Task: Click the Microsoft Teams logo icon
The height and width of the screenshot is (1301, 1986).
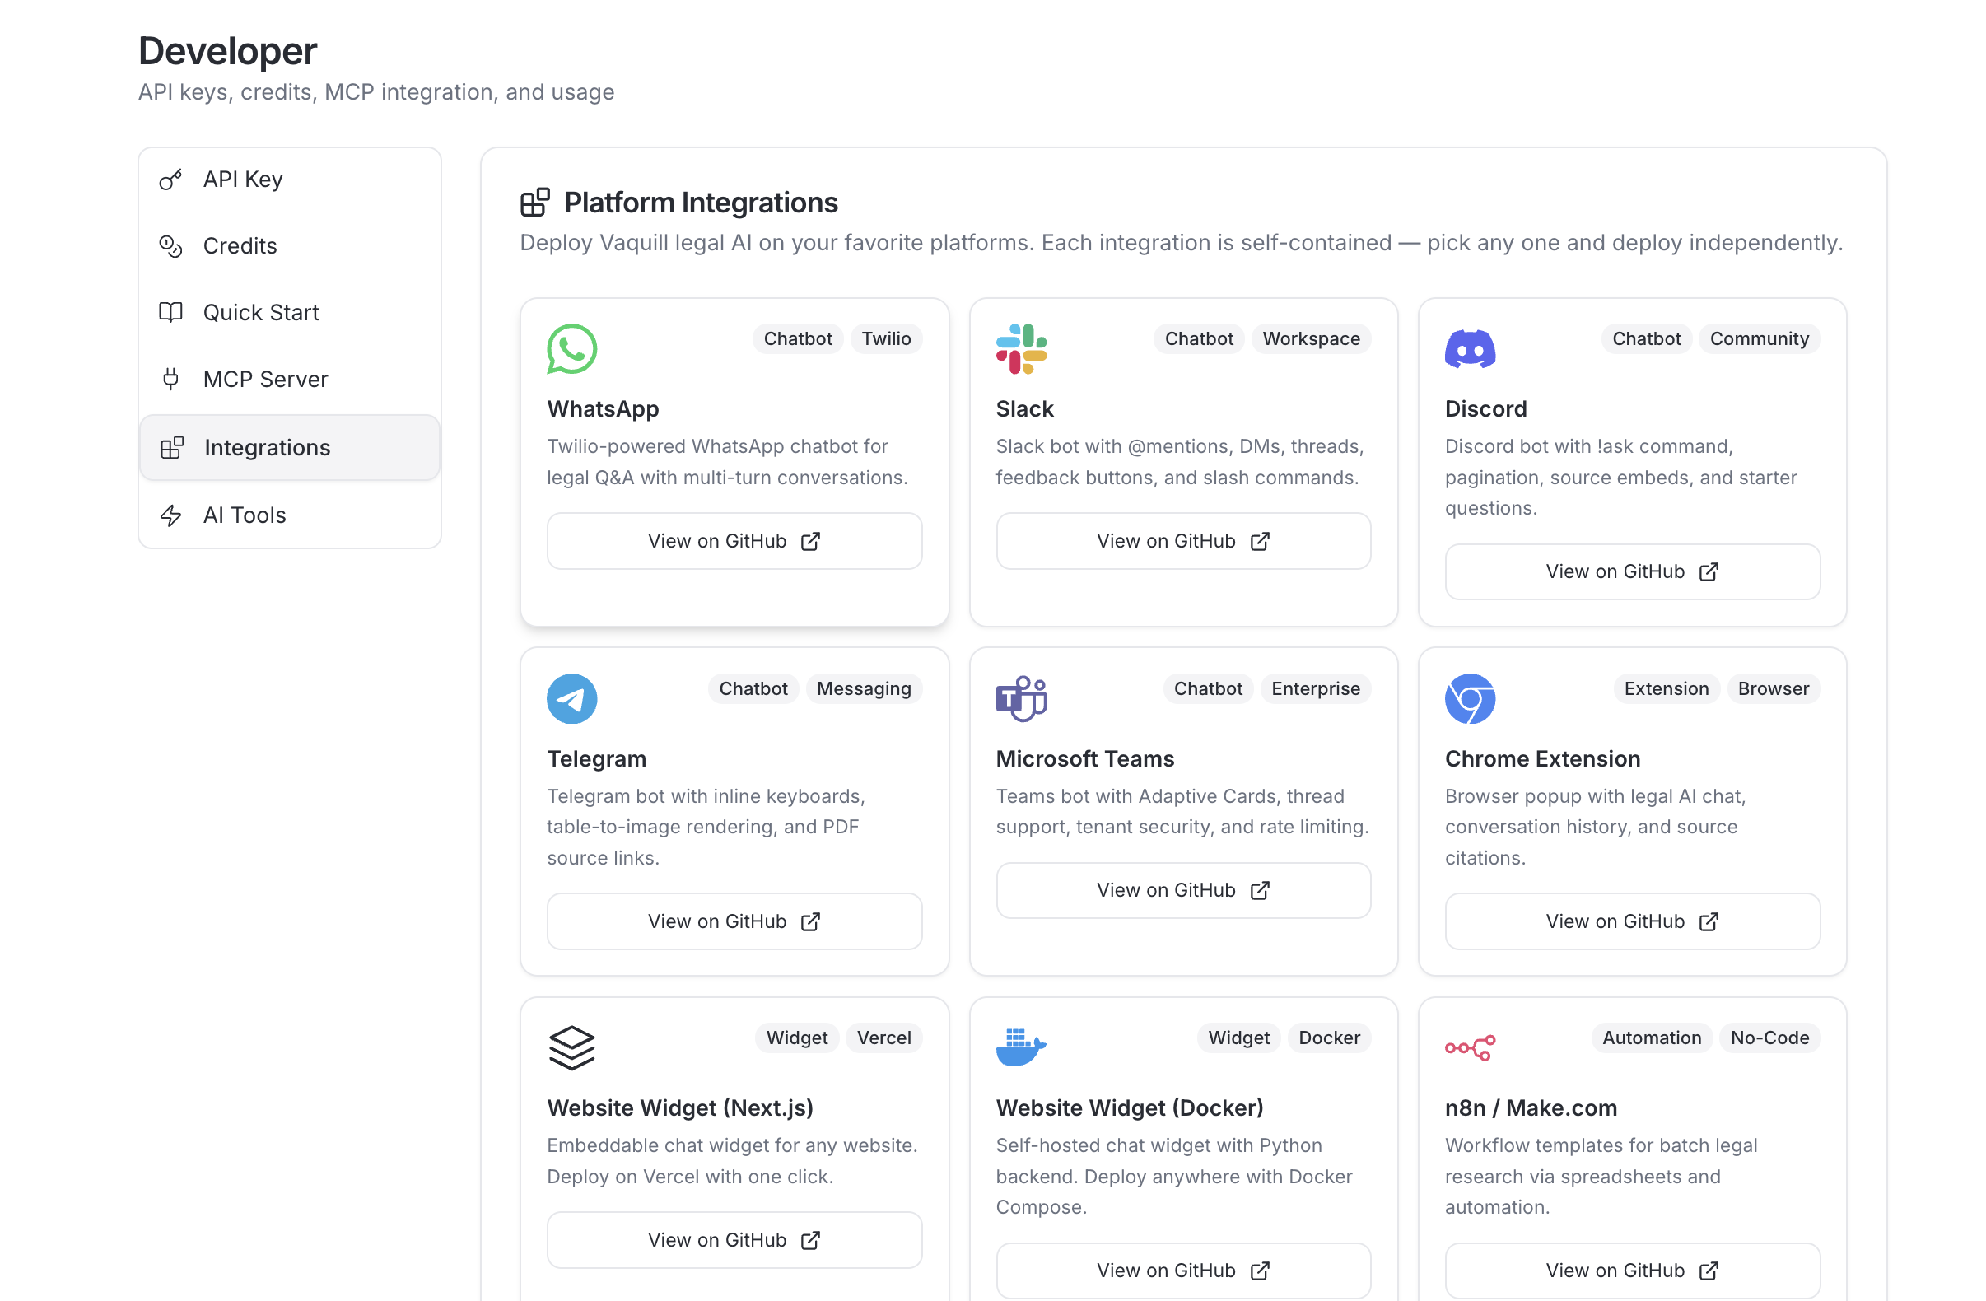Action: pos(1020,698)
